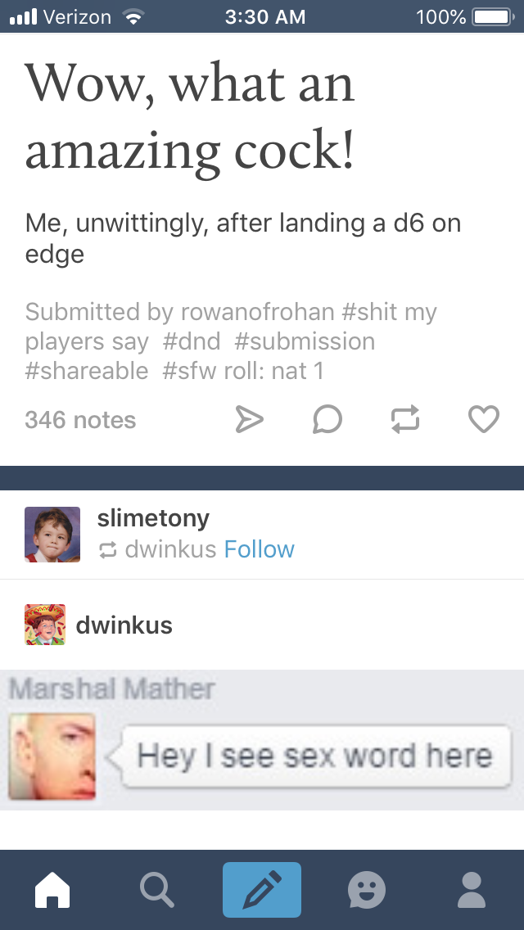This screenshot has height=930, width=524.
Task: Open the activity smiley chat icon
Action: [367, 890]
